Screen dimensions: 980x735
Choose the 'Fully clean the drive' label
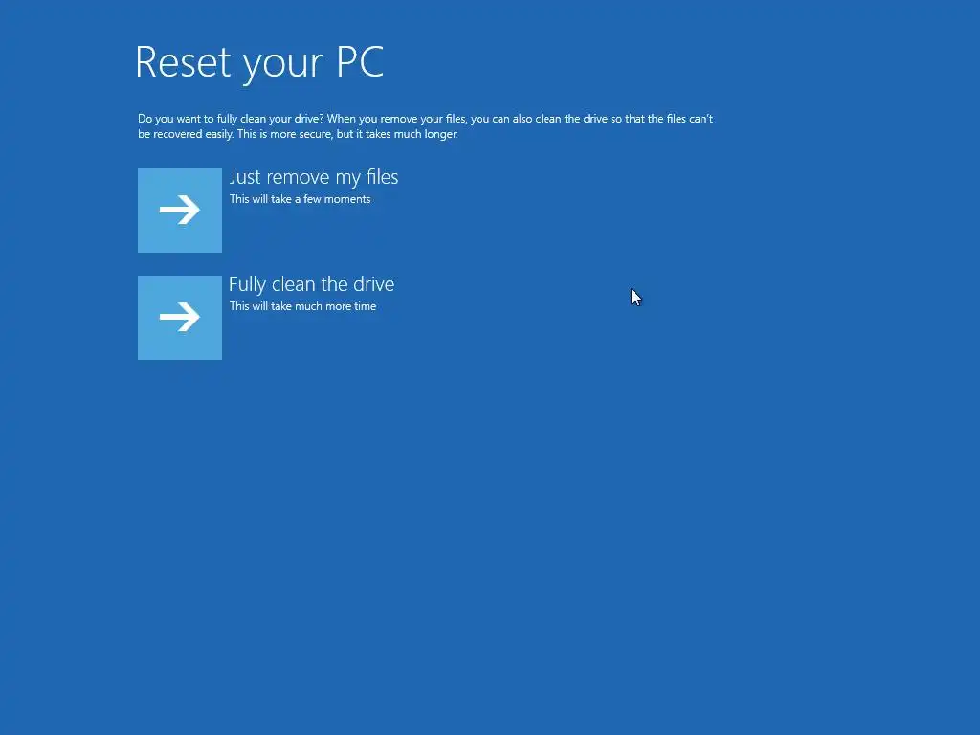pyautogui.click(x=311, y=284)
